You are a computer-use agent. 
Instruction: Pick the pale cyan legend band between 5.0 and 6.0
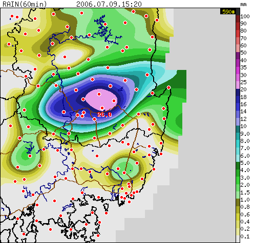coord(238,158)
